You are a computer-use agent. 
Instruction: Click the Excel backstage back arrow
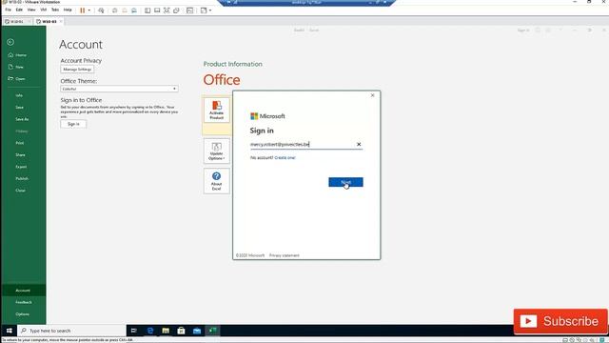pos(10,42)
